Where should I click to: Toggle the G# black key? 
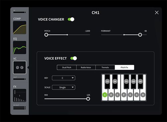coord(133,82)
